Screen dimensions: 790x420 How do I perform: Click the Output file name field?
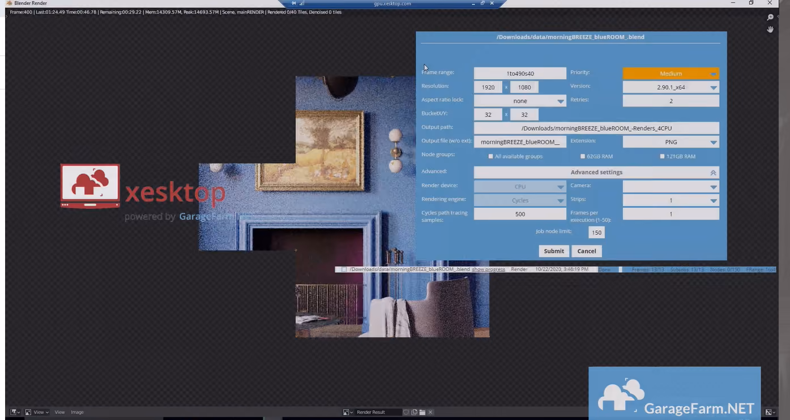520,142
